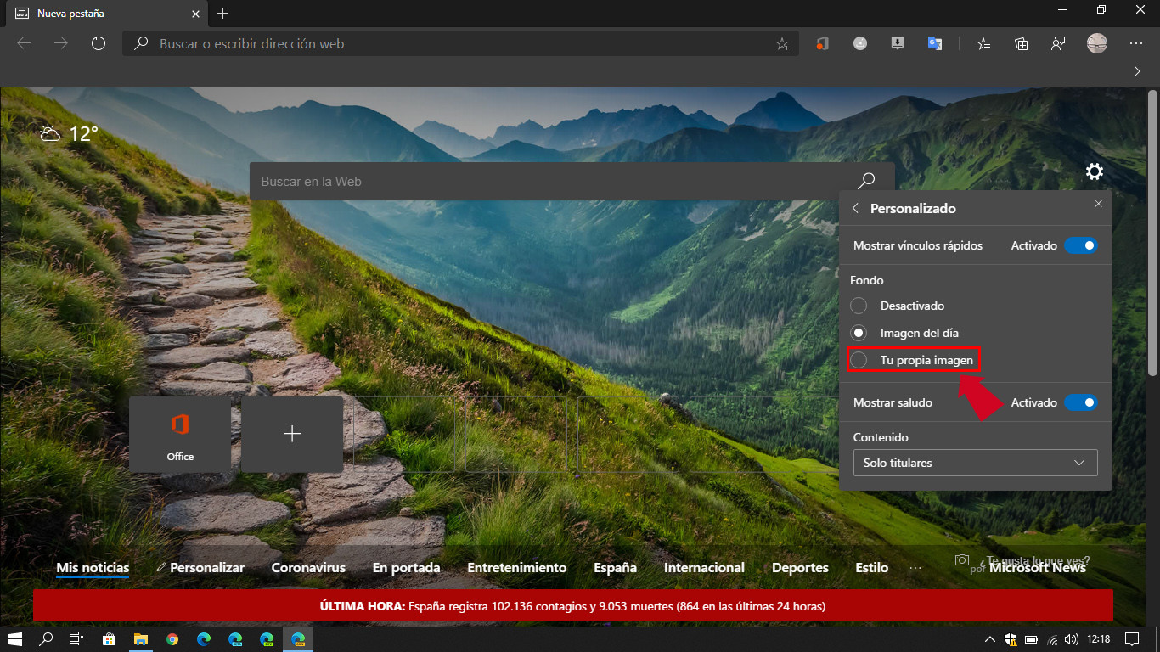This screenshot has height=652, width=1160.
Task: Open the Favorites list icon
Action: point(983,43)
